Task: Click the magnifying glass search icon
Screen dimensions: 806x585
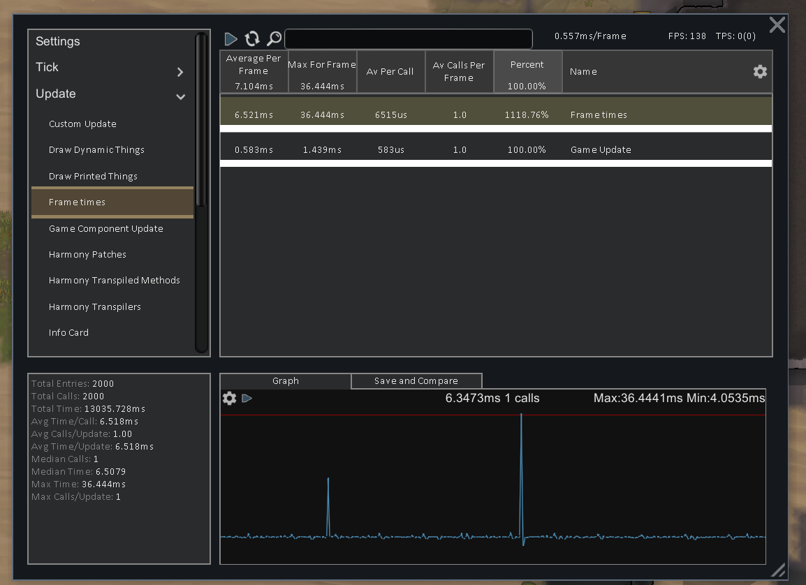Action: tap(274, 38)
